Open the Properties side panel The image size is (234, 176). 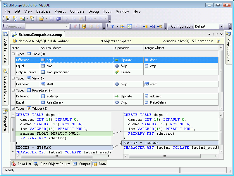(5, 121)
